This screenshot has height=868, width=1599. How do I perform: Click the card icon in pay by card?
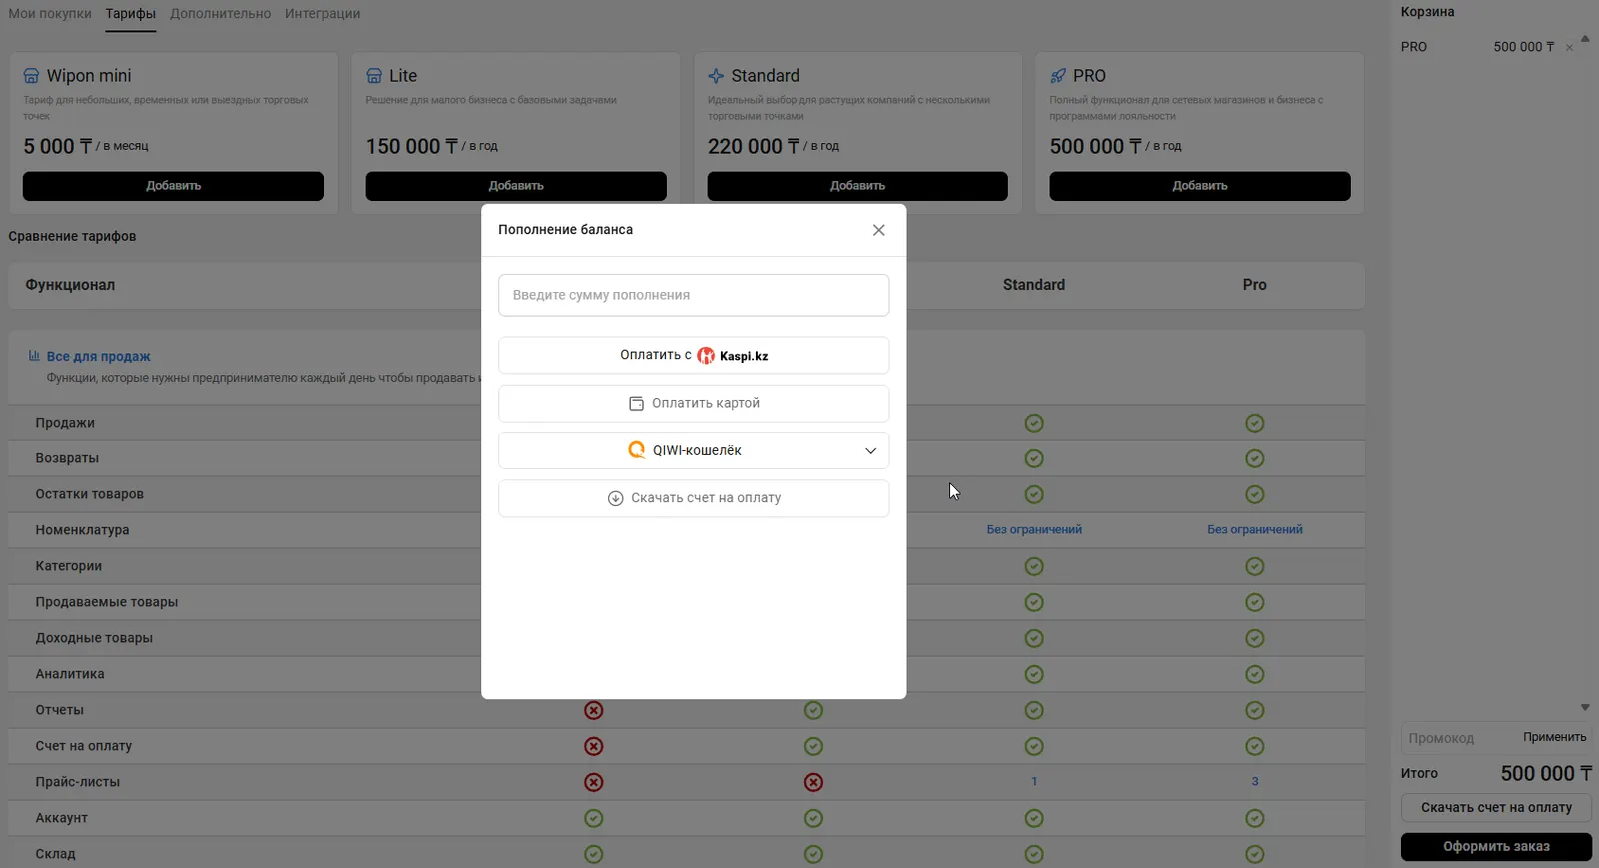click(x=636, y=404)
